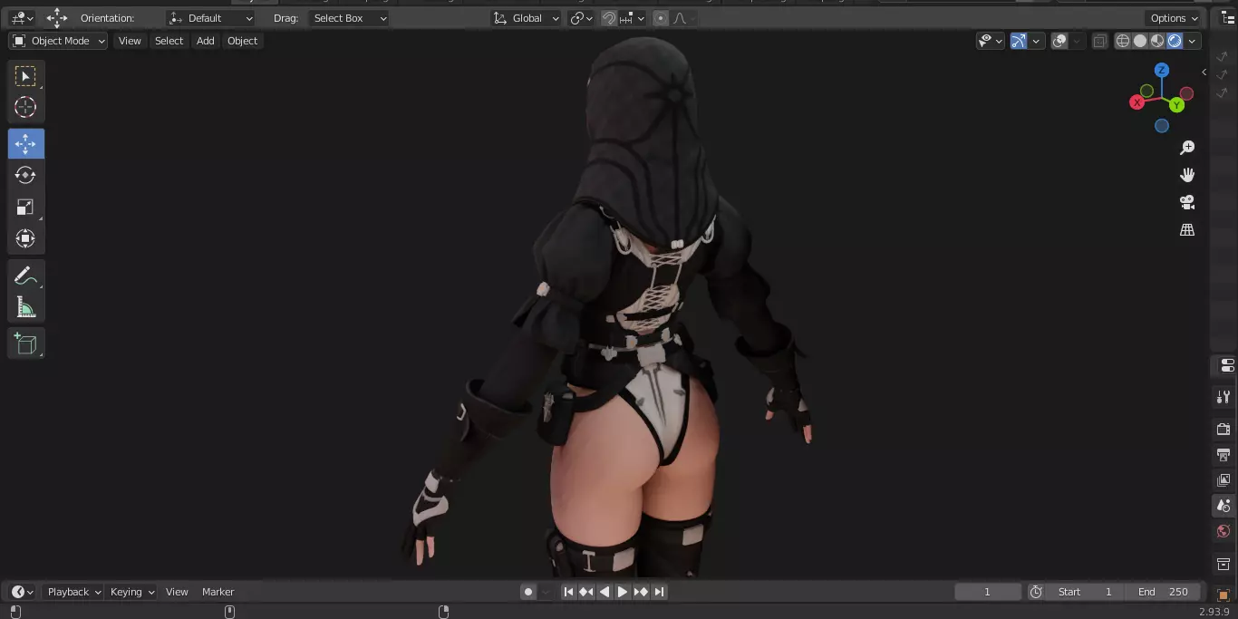Screen dimensions: 1238x619
Task: Click the Outliner editor type icon
Action: pyautogui.click(x=1228, y=18)
